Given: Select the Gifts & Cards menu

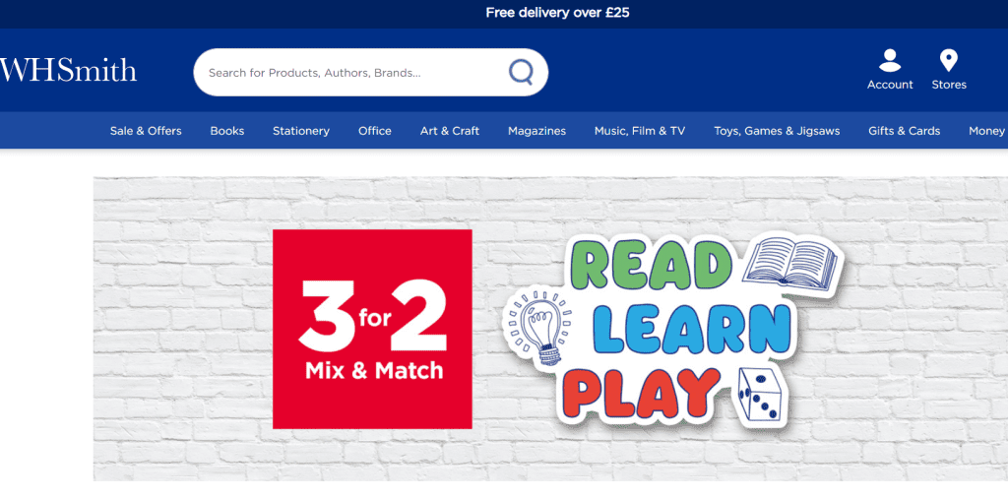Looking at the screenshot, I should pyautogui.click(x=904, y=131).
